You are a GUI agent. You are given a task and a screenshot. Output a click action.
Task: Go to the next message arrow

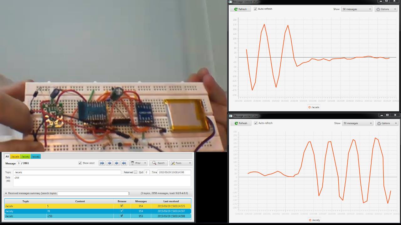tap(116, 163)
